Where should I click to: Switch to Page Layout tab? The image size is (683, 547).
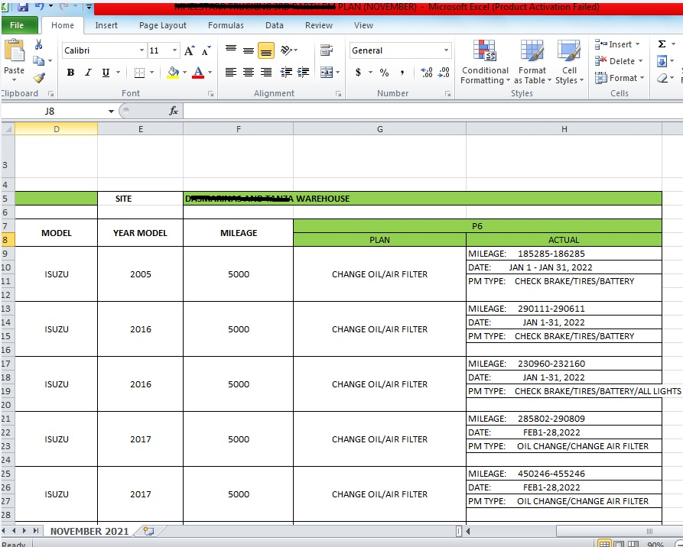click(x=162, y=25)
